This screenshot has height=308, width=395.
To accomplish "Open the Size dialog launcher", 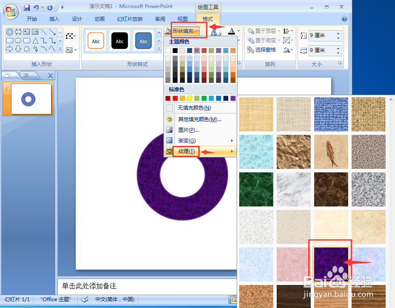I will (x=340, y=63).
